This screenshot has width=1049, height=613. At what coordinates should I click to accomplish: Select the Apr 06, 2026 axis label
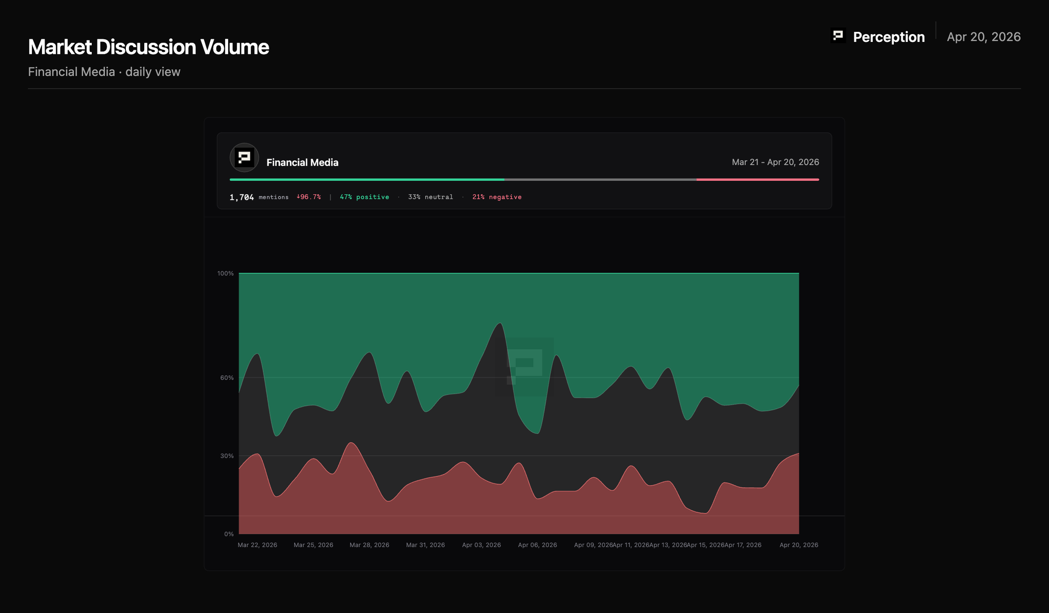[x=538, y=545]
